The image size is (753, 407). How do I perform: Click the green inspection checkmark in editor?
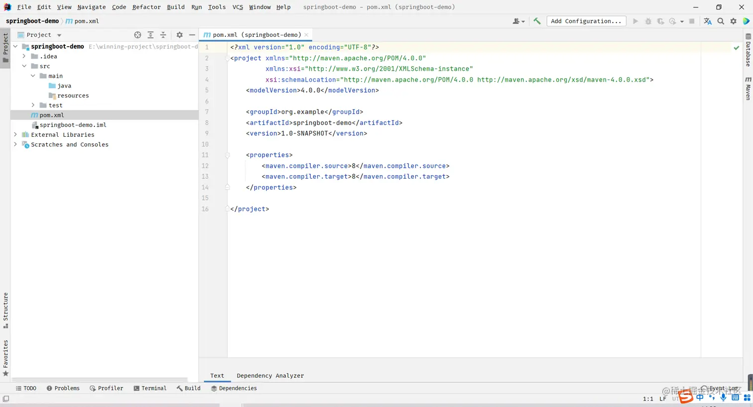click(737, 48)
